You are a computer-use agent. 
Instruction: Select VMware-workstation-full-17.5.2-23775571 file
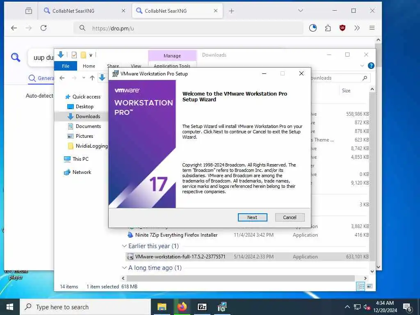180,257
